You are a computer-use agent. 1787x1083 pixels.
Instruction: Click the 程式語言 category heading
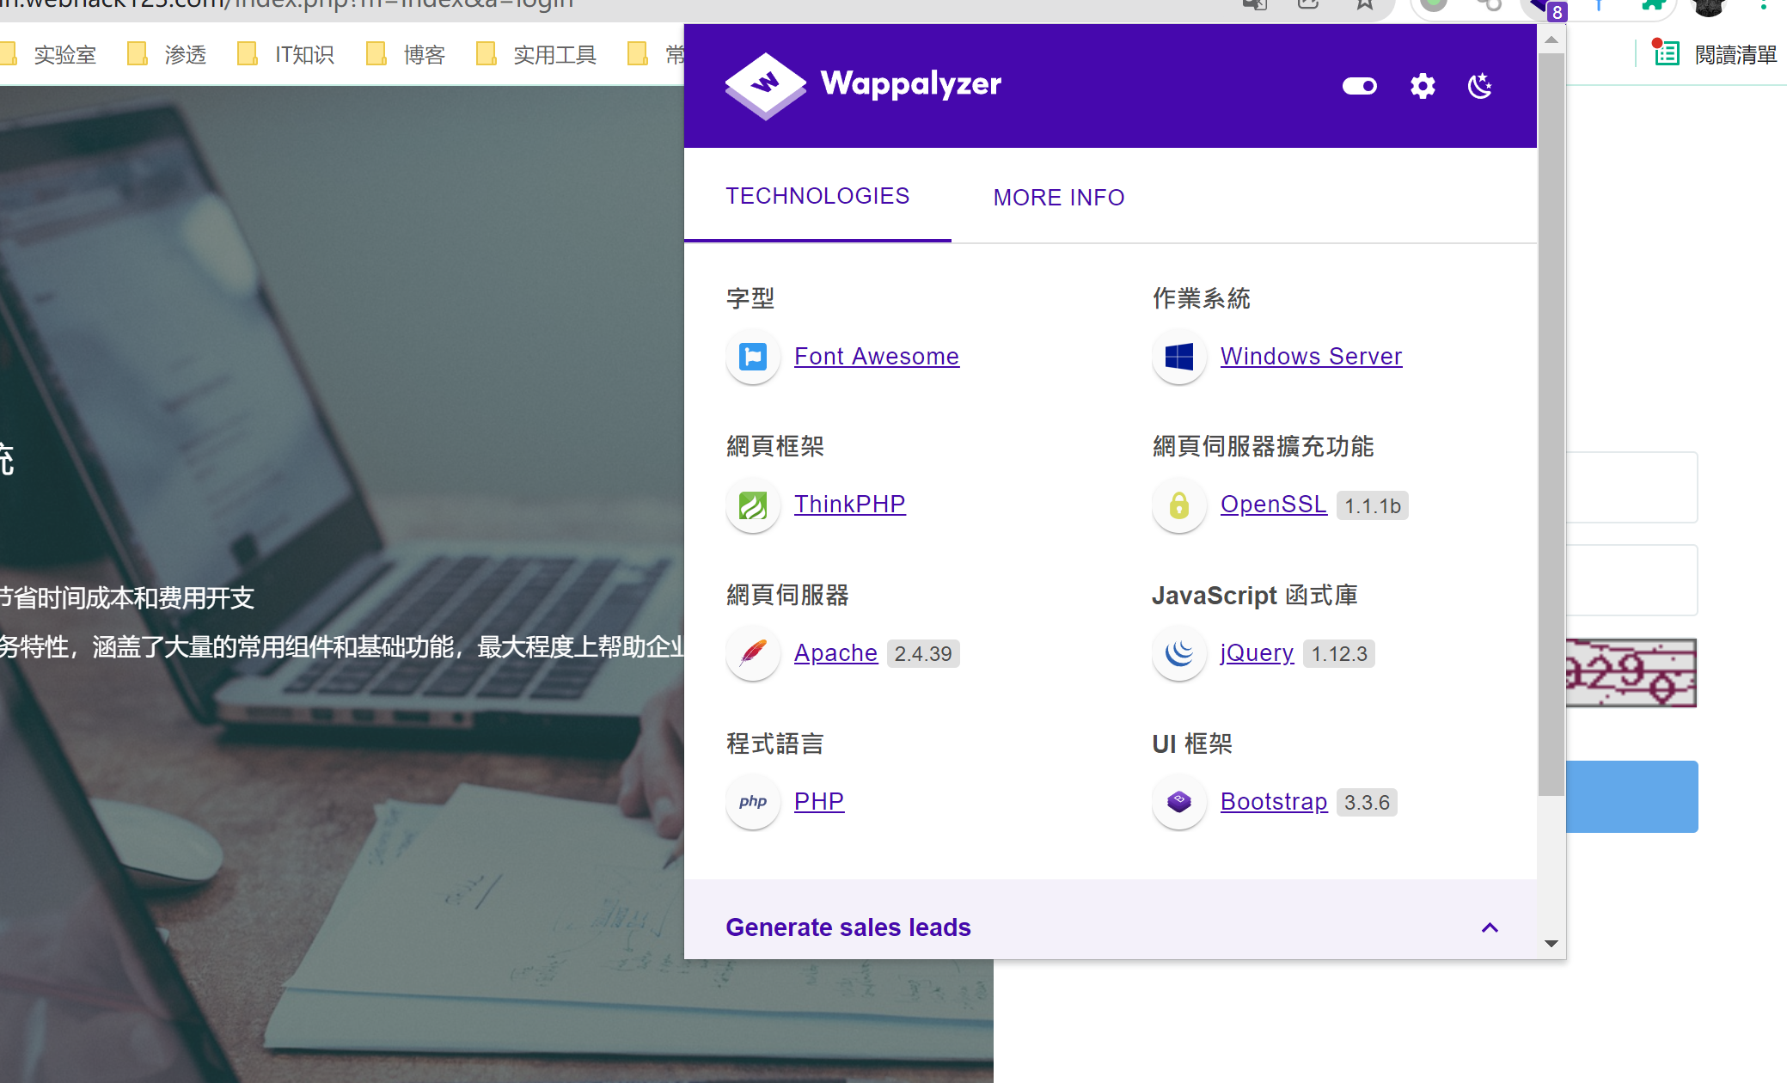click(x=775, y=743)
